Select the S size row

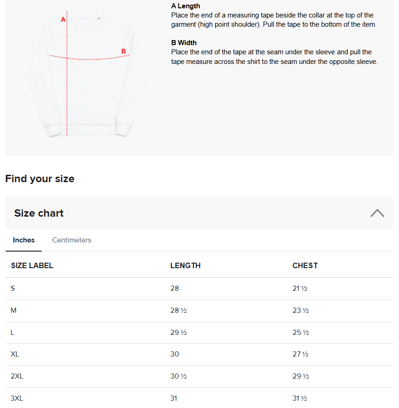[13, 288]
